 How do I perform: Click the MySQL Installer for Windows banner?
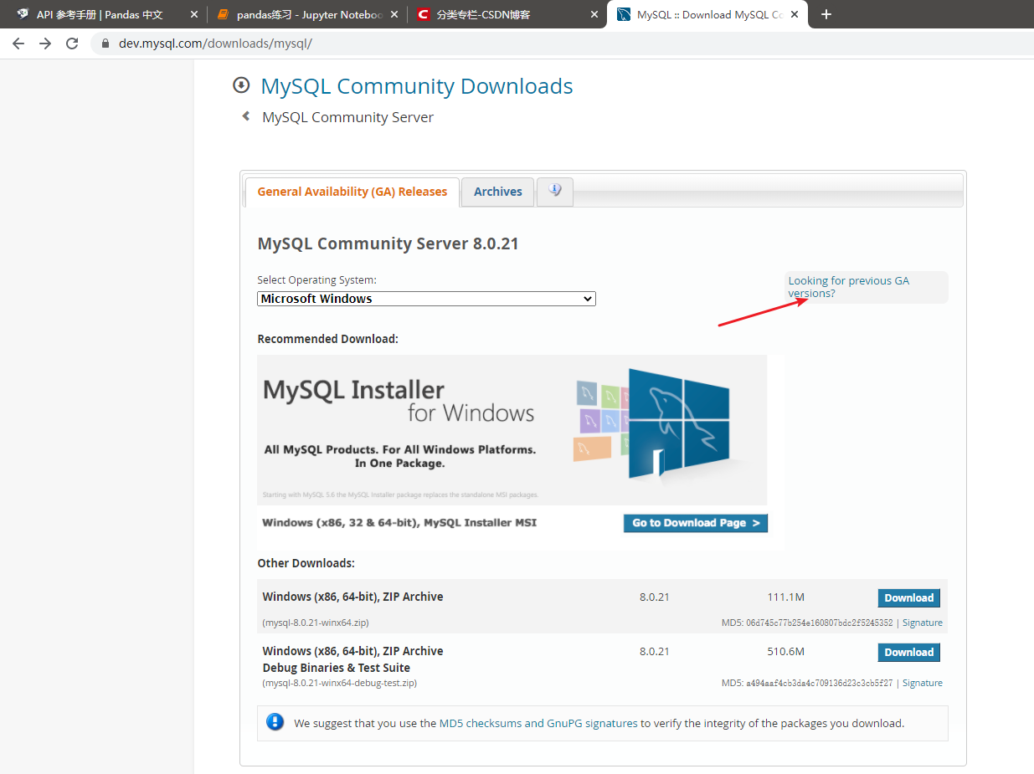click(512, 430)
